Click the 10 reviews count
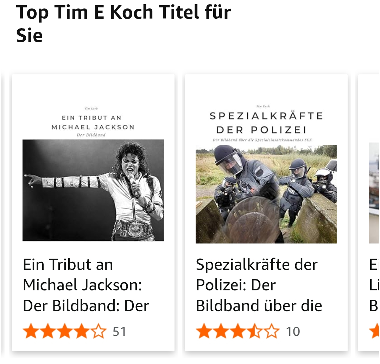Viewport: 380px width, 364px height. point(293,332)
